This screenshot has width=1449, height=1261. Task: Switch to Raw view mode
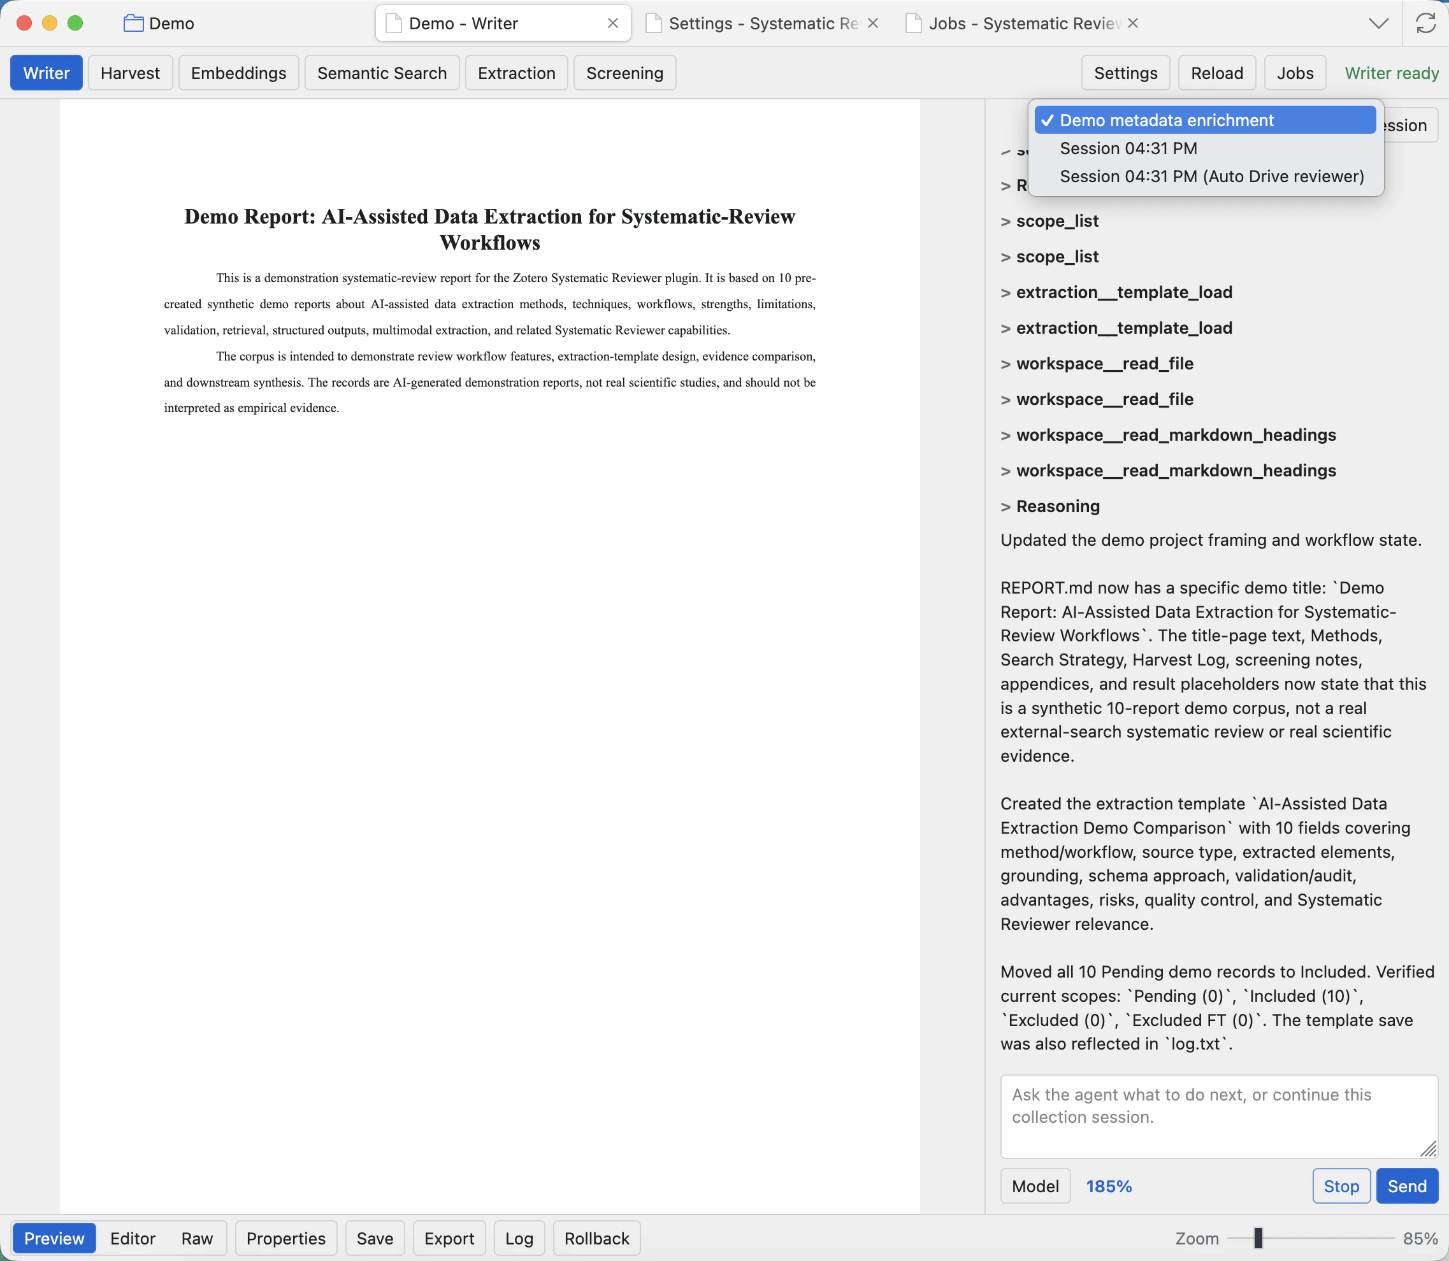pyautogui.click(x=196, y=1239)
